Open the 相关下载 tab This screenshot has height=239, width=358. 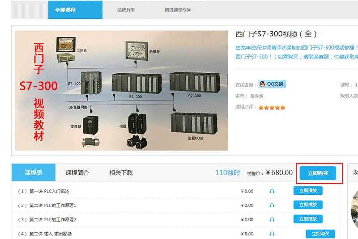121,172
